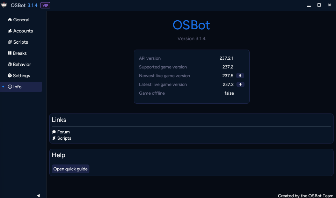Open Settings via its gear icon
The width and height of the screenshot is (336, 198).
10,76
